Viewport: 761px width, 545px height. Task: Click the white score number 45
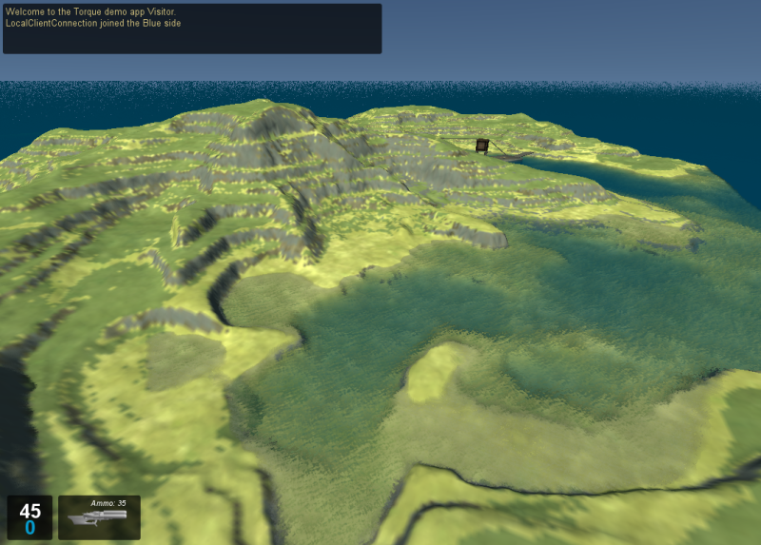(x=30, y=511)
